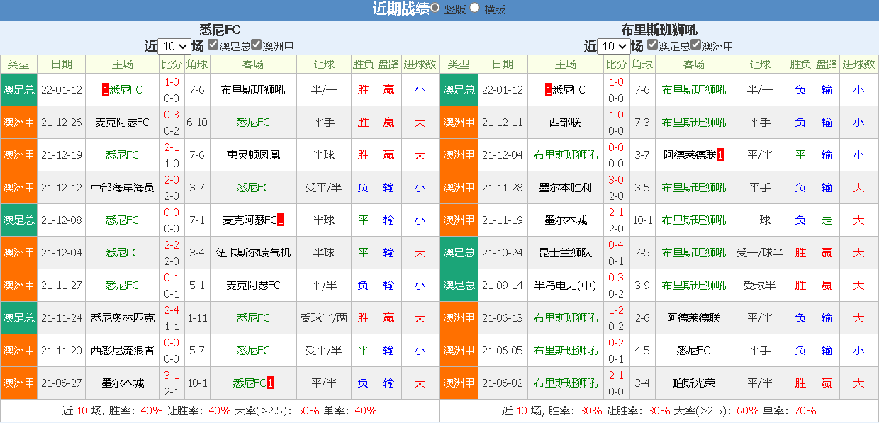This screenshot has width=879, height=423.
Task: Click date 21-11-20 cell
Action: click(62, 351)
